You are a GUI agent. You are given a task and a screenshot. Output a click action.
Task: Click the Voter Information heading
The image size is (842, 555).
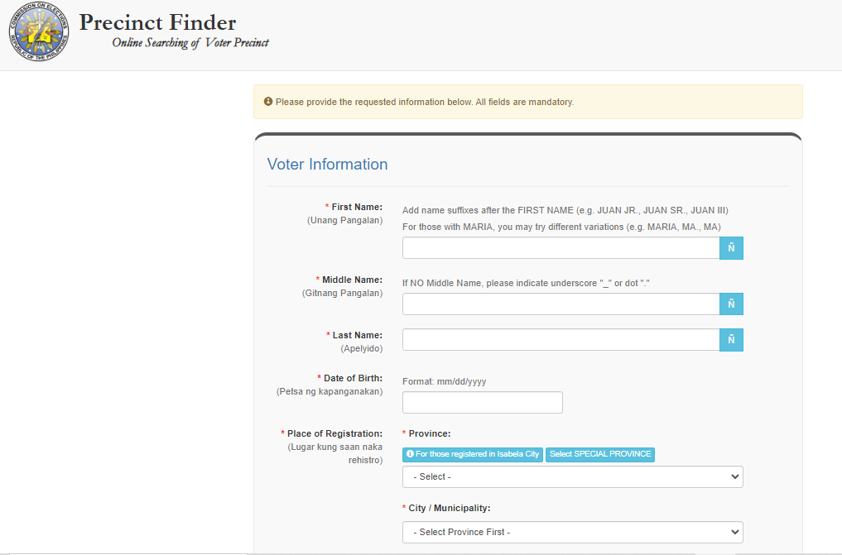pos(327,164)
